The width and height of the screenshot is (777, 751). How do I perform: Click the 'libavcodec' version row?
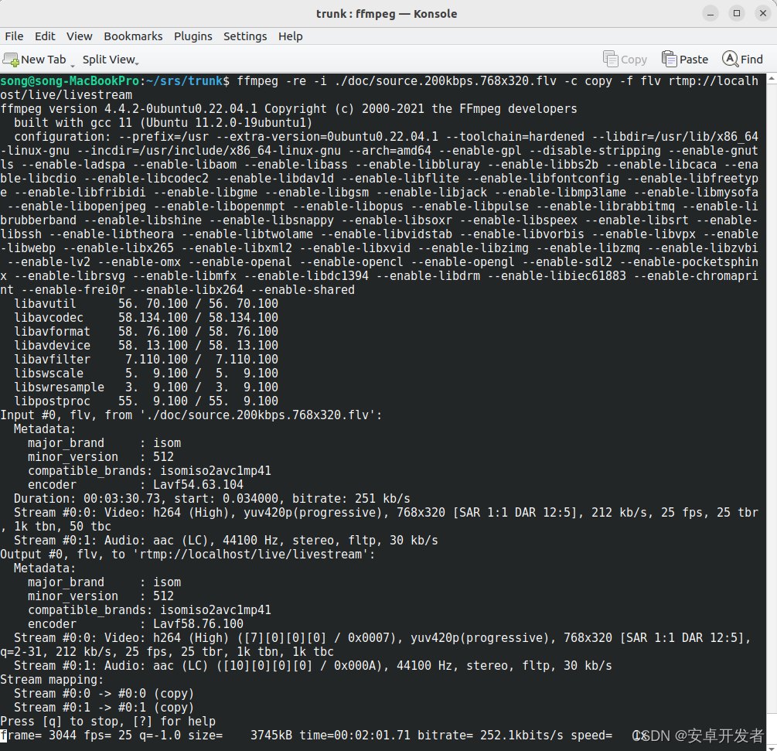click(146, 317)
